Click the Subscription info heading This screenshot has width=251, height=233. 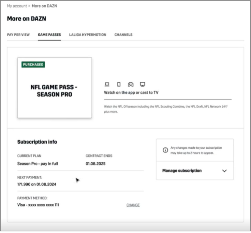[x=37, y=142]
